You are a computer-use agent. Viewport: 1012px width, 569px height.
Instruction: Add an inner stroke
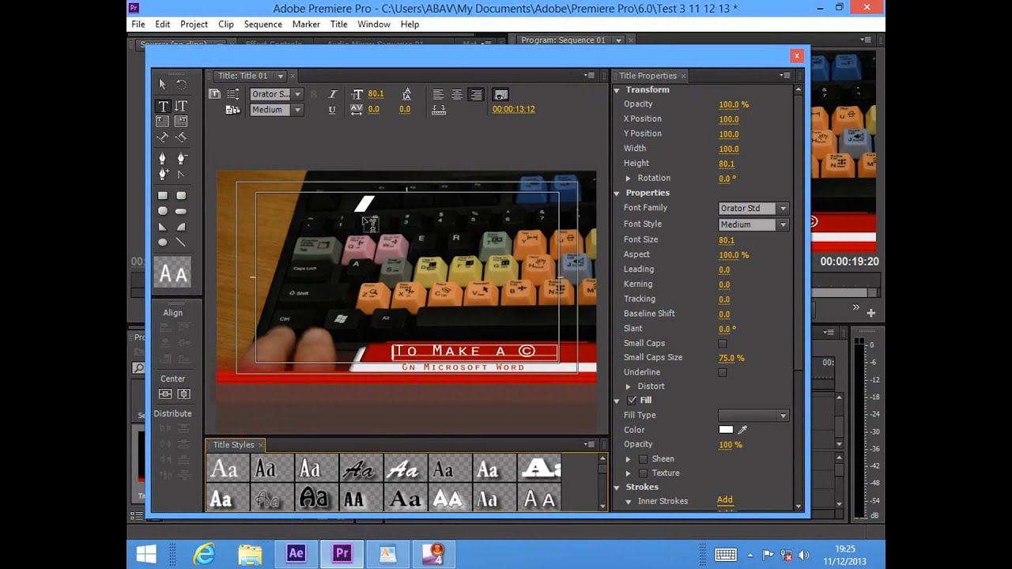(725, 499)
